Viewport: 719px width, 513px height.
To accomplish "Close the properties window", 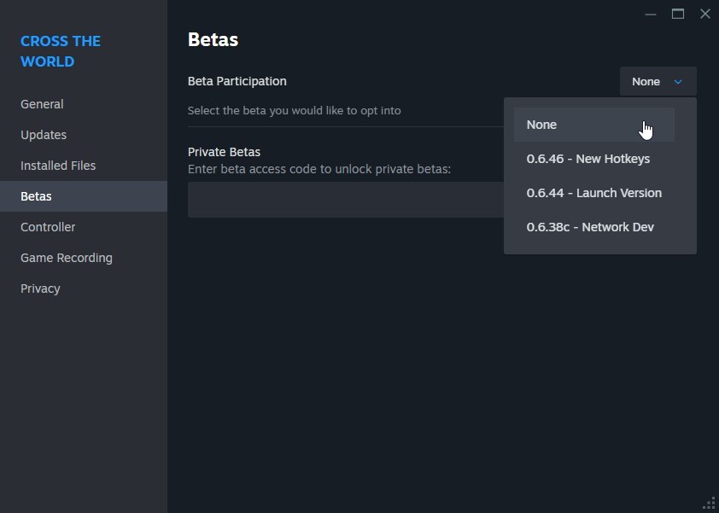I will coord(705,14).
